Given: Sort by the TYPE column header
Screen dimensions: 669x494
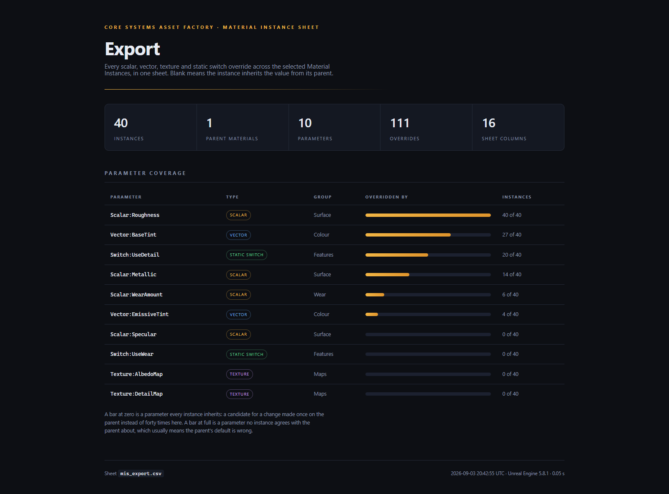Looking at the screenshot, I should pyautogui.click(x=232, y=197).
